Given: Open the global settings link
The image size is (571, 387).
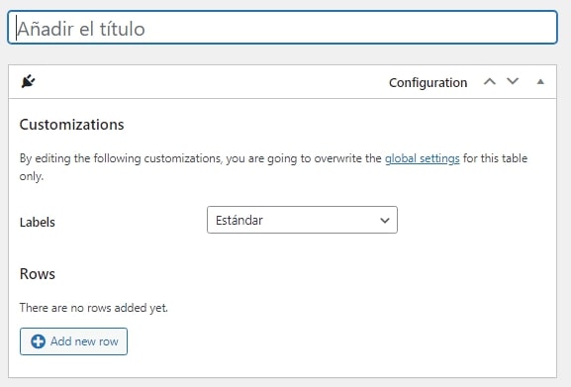Looking at the screenshot, I should tap(422, 158).
